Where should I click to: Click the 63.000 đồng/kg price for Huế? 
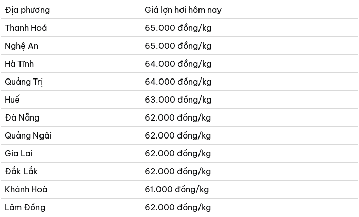point(178,100)
